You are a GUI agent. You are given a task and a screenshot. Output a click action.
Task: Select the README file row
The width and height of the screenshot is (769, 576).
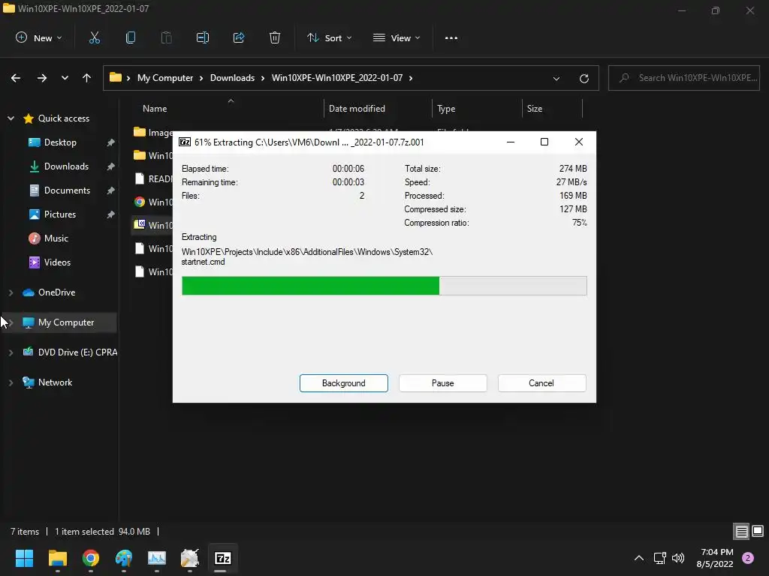click(x=152, y=178)
